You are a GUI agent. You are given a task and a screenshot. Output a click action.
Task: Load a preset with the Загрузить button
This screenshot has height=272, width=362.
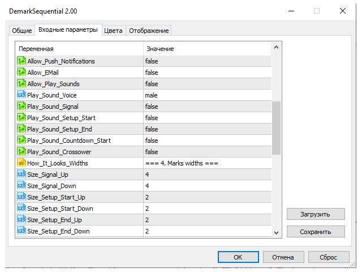pos(316,214)
